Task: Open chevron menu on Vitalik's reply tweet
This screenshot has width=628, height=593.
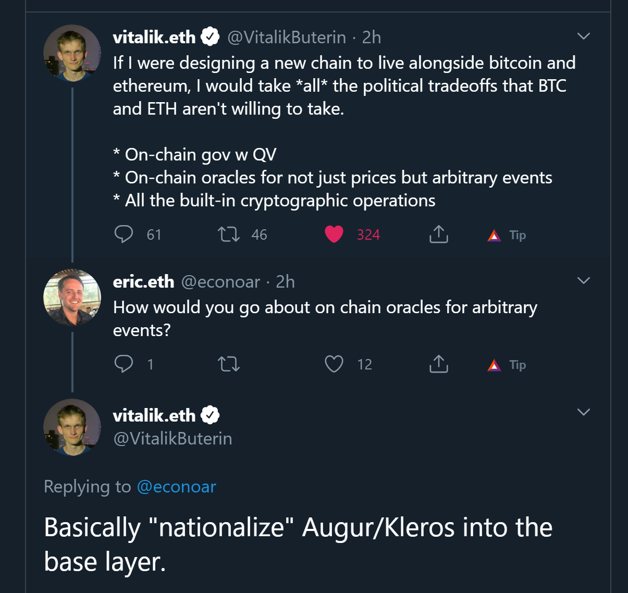Action: 584,412
